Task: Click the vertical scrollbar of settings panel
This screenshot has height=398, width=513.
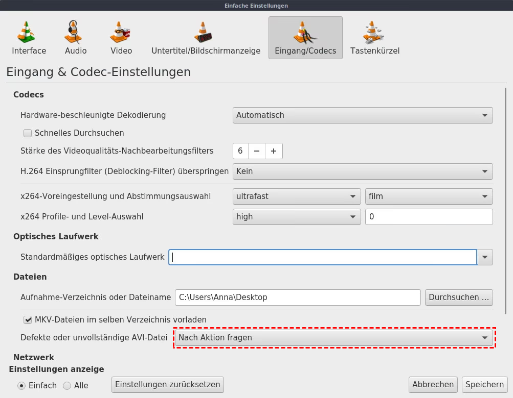Action: [x=505, y=201]
